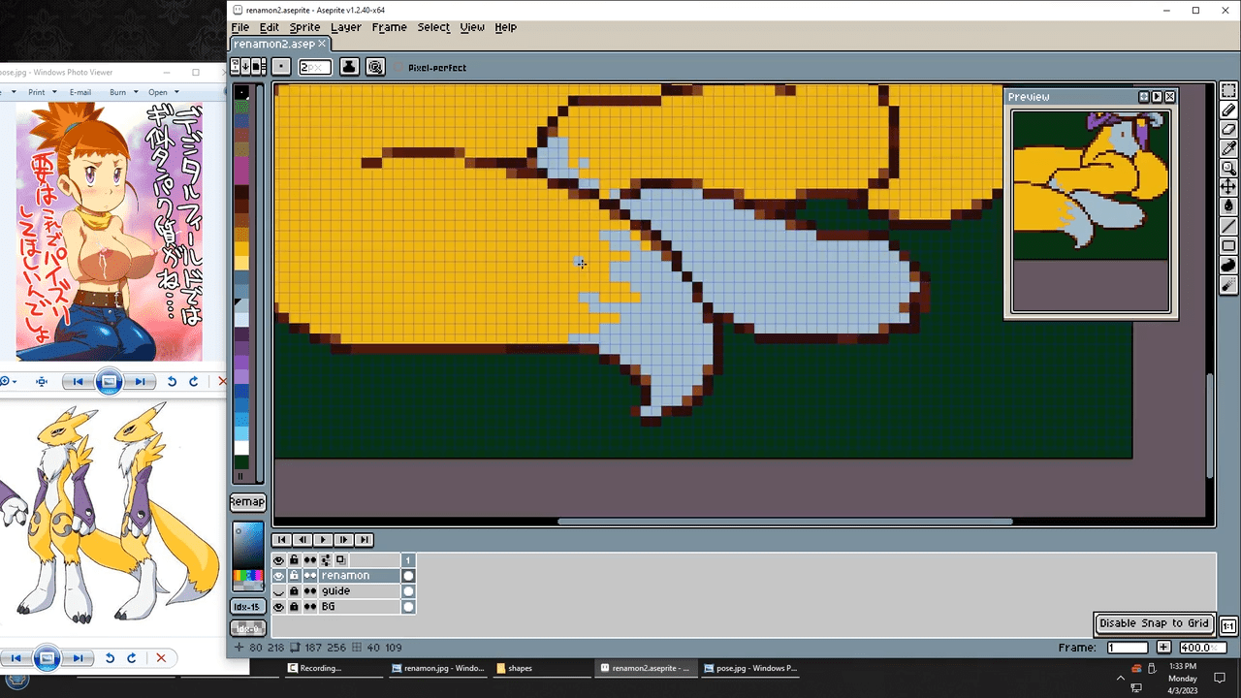Select the Zoom magnifier tool
This screenshot has width=1241, height=698.
pos(1228,168)
